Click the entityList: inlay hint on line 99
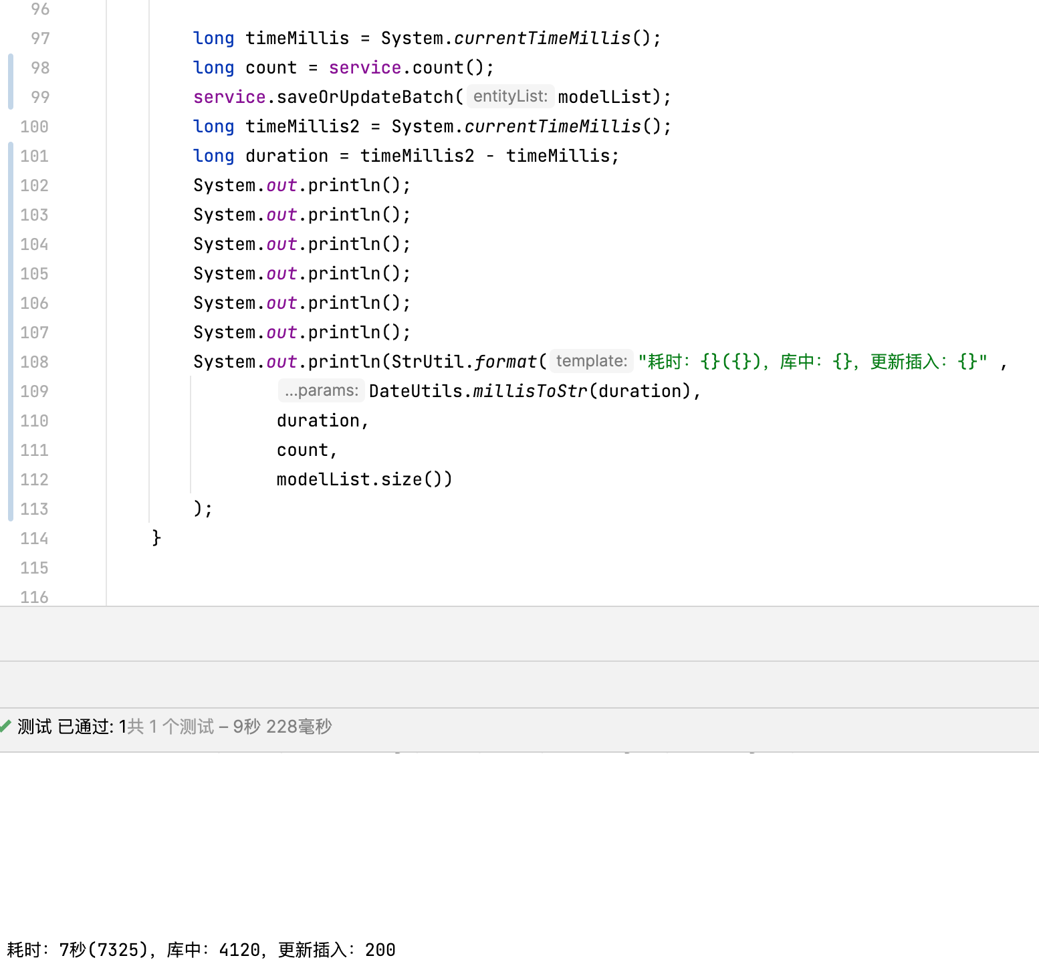Image resolution: width=1039 pixels, height=972 pixels. [x=510, y=96]
